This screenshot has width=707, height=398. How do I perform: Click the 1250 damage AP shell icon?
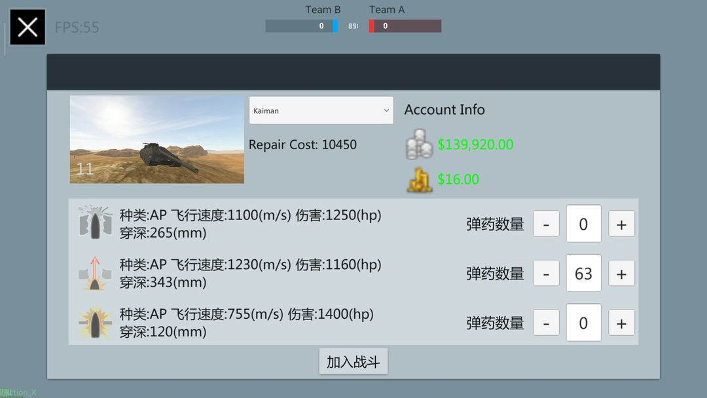pyautogui.click(x=95, y=222)
